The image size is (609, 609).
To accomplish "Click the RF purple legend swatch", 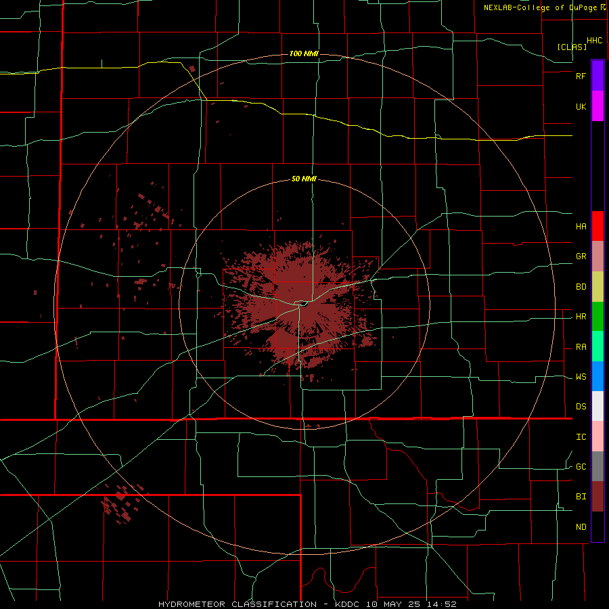I will [597, 76].
